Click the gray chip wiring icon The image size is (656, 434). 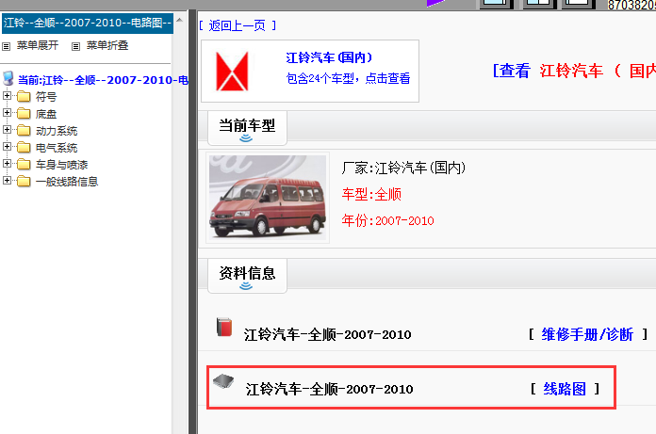[x=223, y=381]
